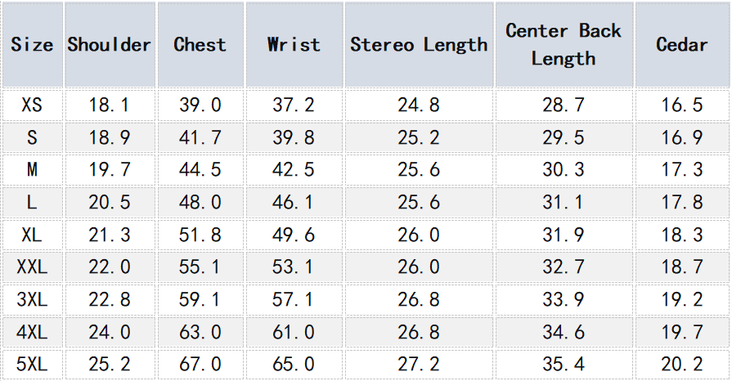Viewport: 732px width, 381px height.
Task: Select stereo length 27.2 for 5XL
Action: click(419, 364)
